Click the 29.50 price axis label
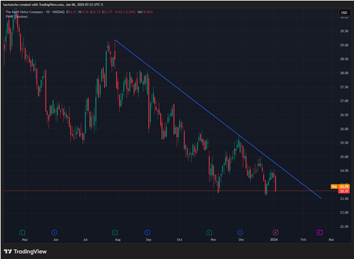 point(344,31)
